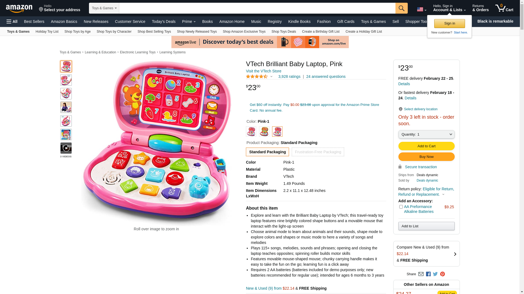The height and width of the screenshot is (294, 524).
Task: Open Shop Toys by Age submenu item
Action: click(x=78, y=32)
